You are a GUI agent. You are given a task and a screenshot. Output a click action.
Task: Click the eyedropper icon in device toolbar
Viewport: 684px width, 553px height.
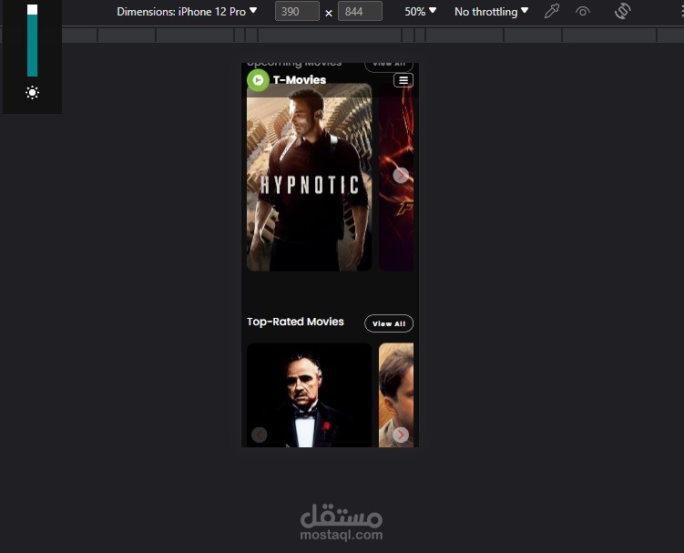pos(552,11)
